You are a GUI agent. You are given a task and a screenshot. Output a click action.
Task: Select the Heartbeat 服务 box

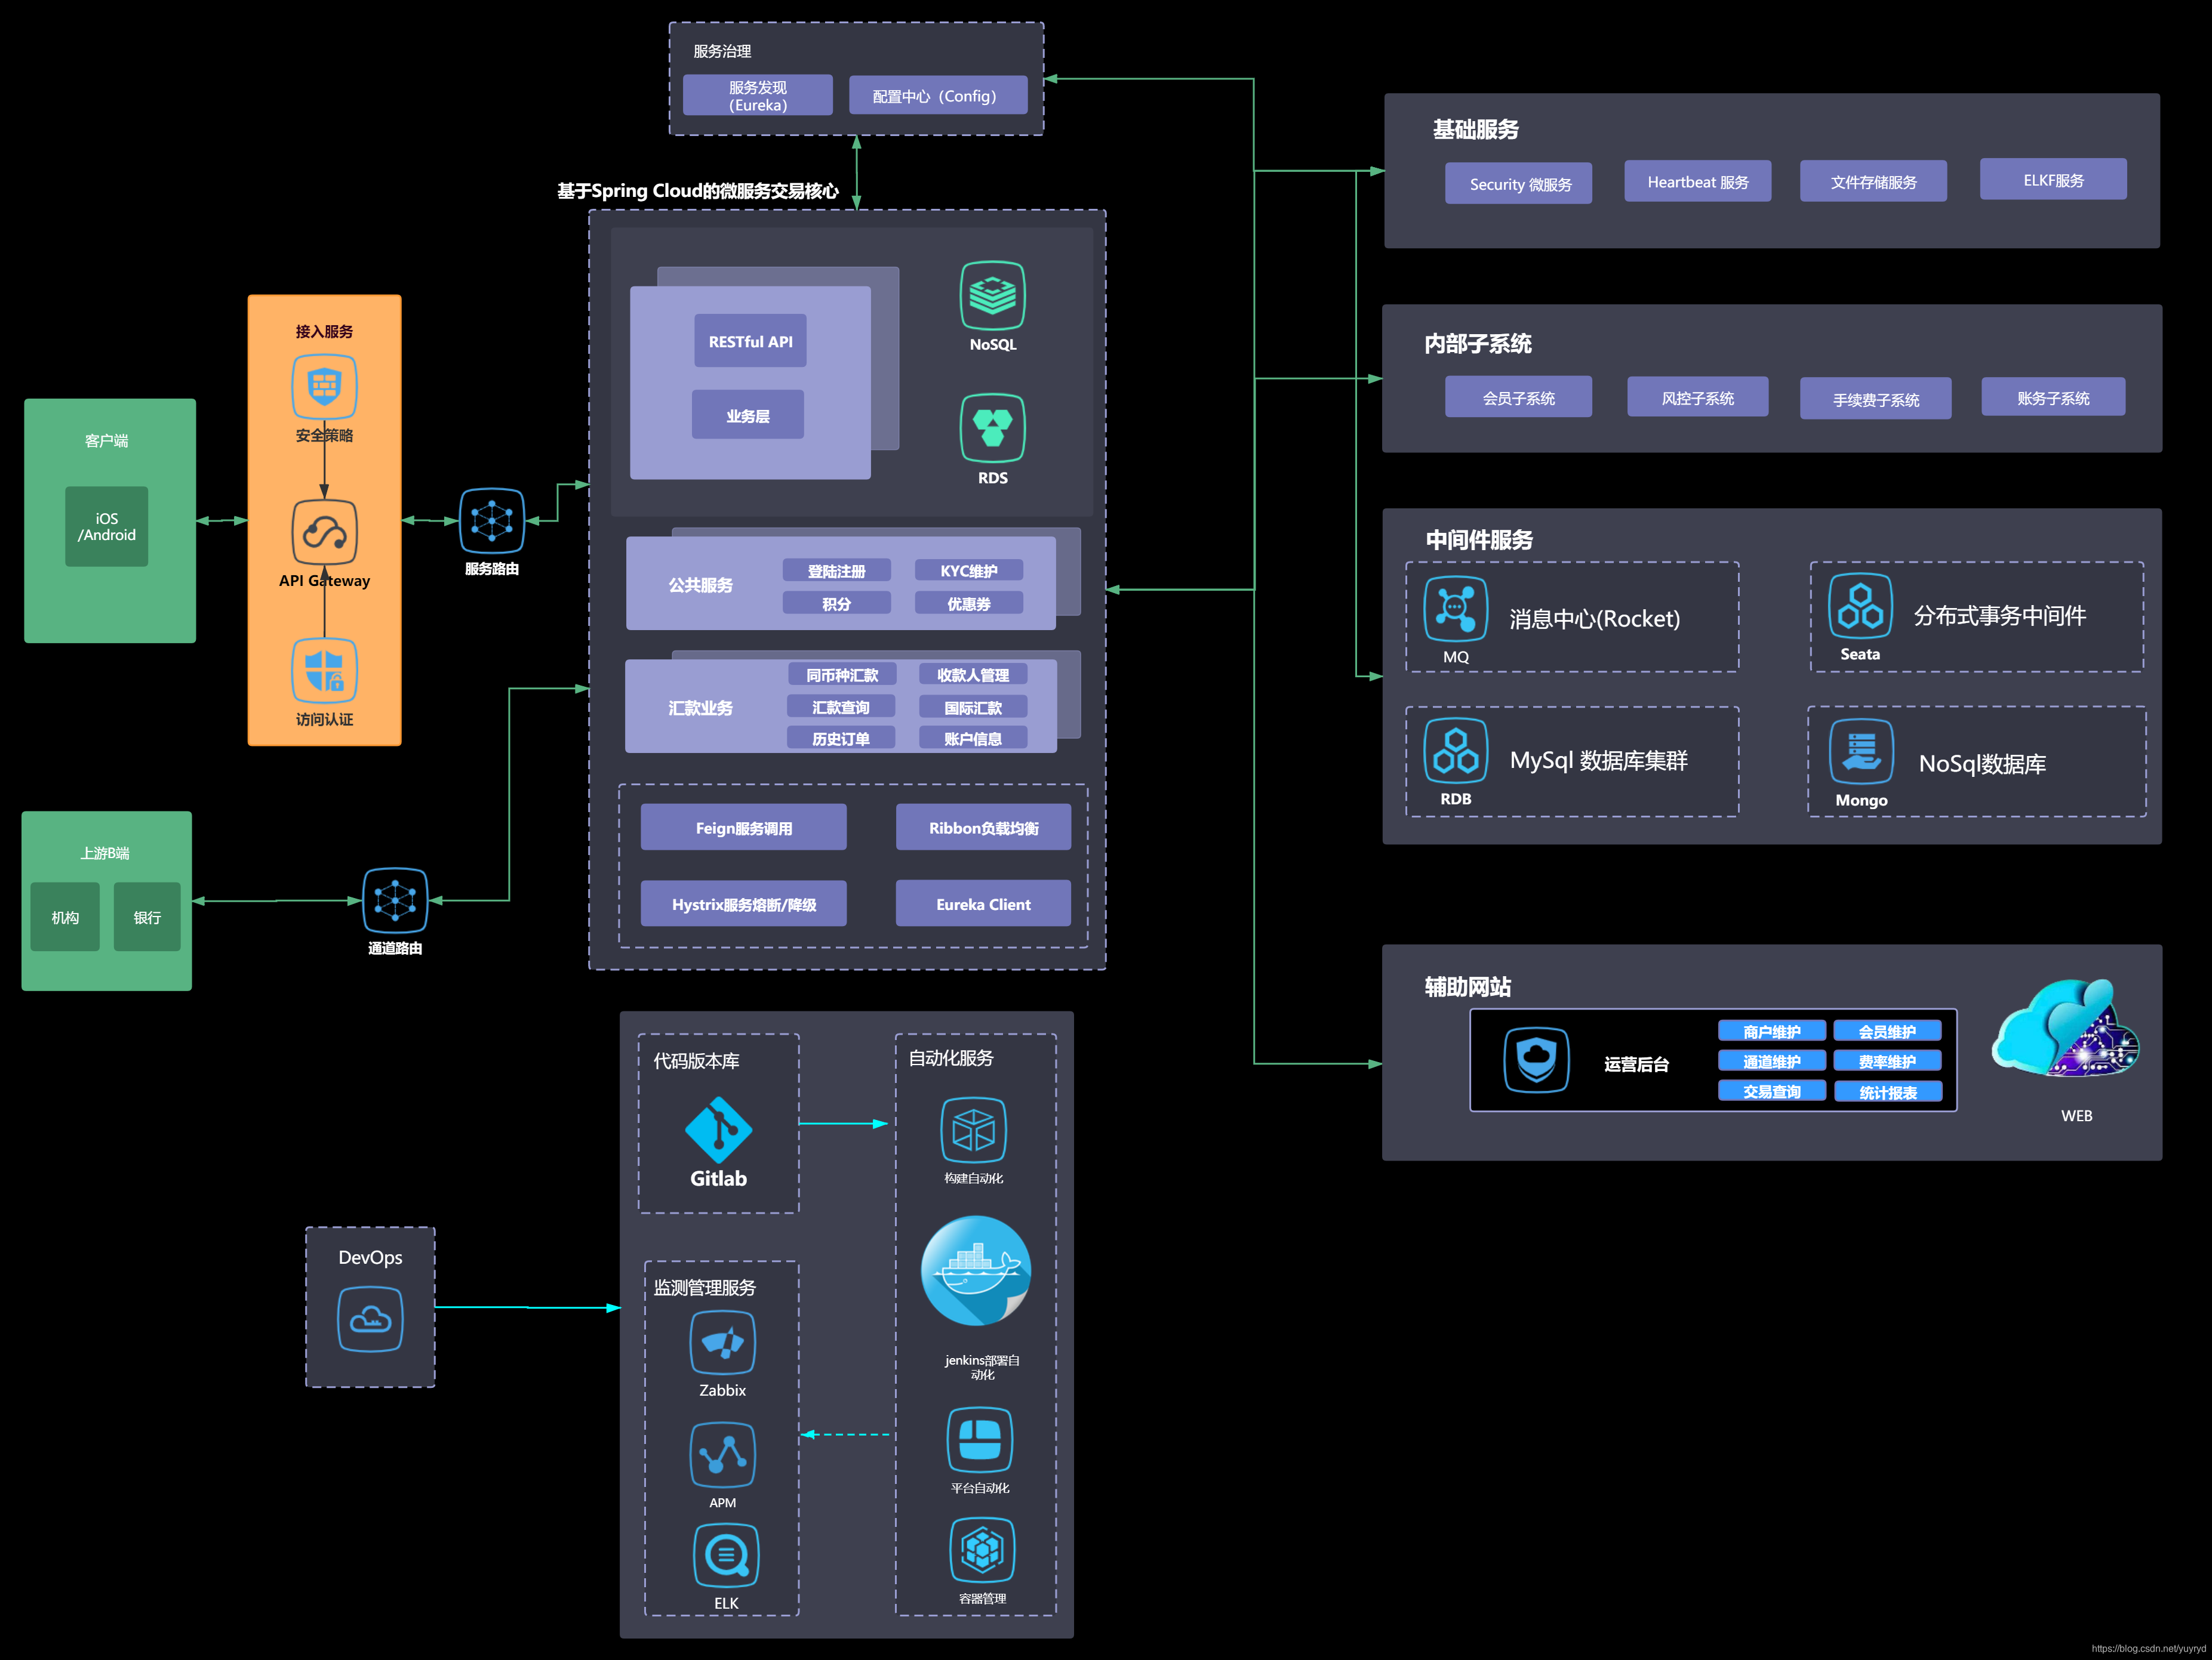(x=1698, y=182)
